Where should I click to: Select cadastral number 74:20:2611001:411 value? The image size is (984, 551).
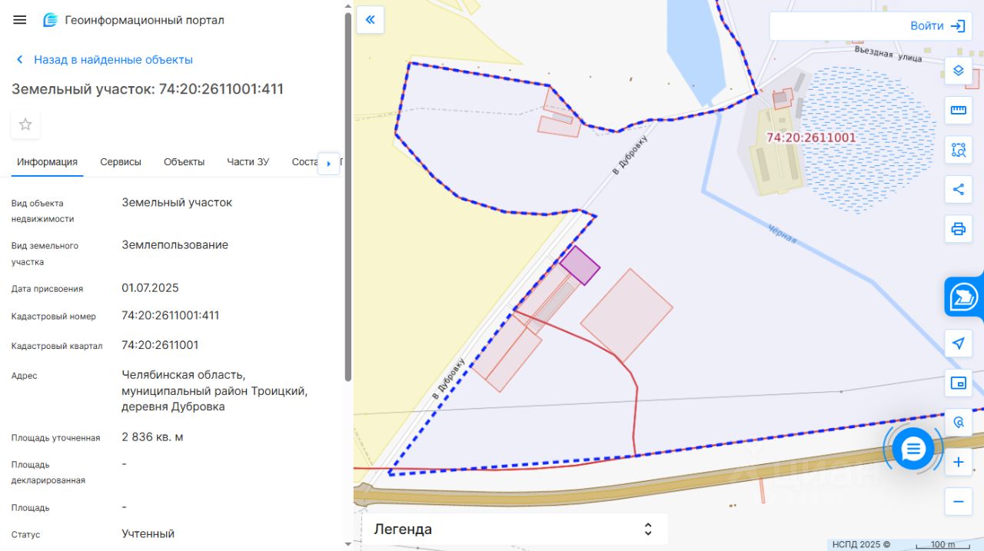tap(171, 315)
